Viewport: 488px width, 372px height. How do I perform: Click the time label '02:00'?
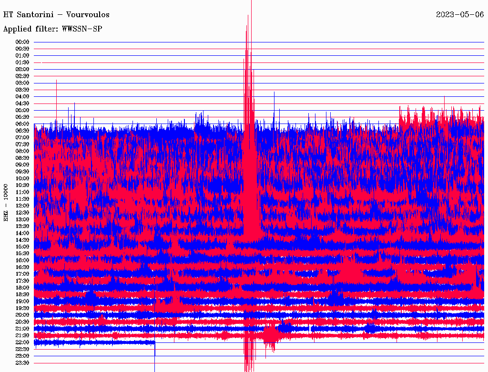tap(22, 70)
